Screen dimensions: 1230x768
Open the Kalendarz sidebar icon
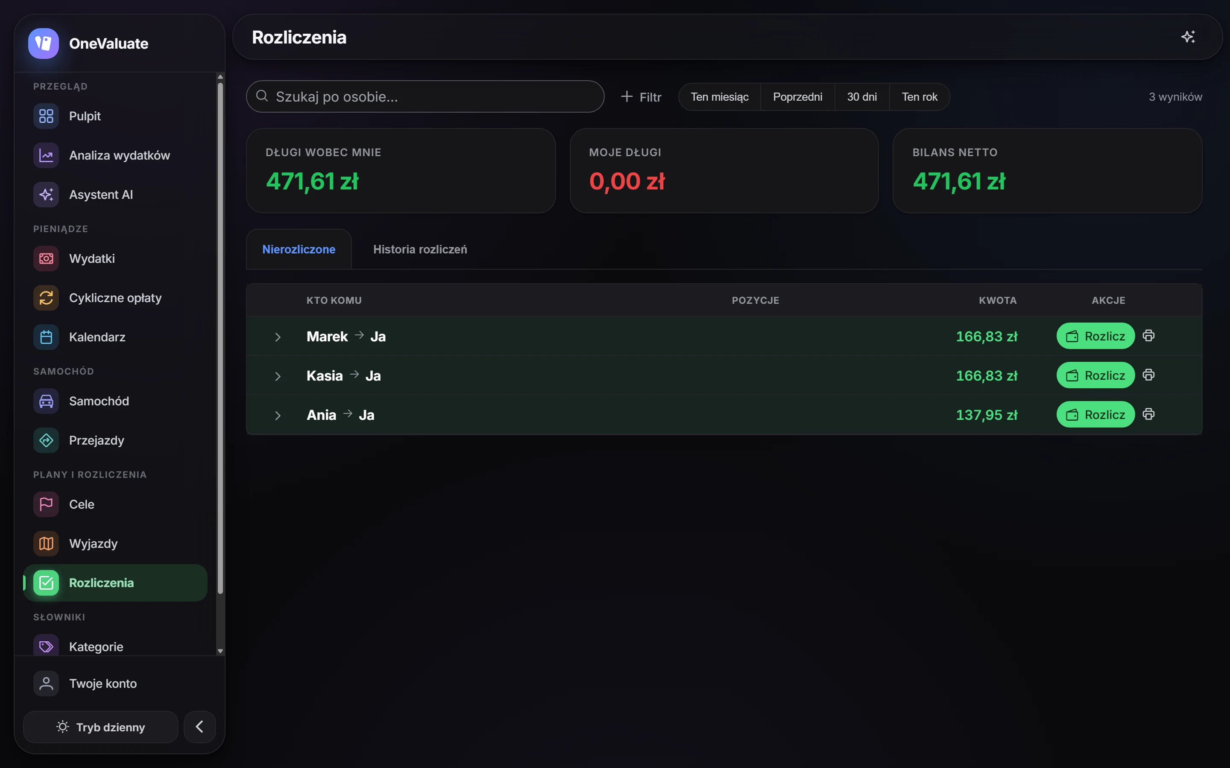pos(46,337)
